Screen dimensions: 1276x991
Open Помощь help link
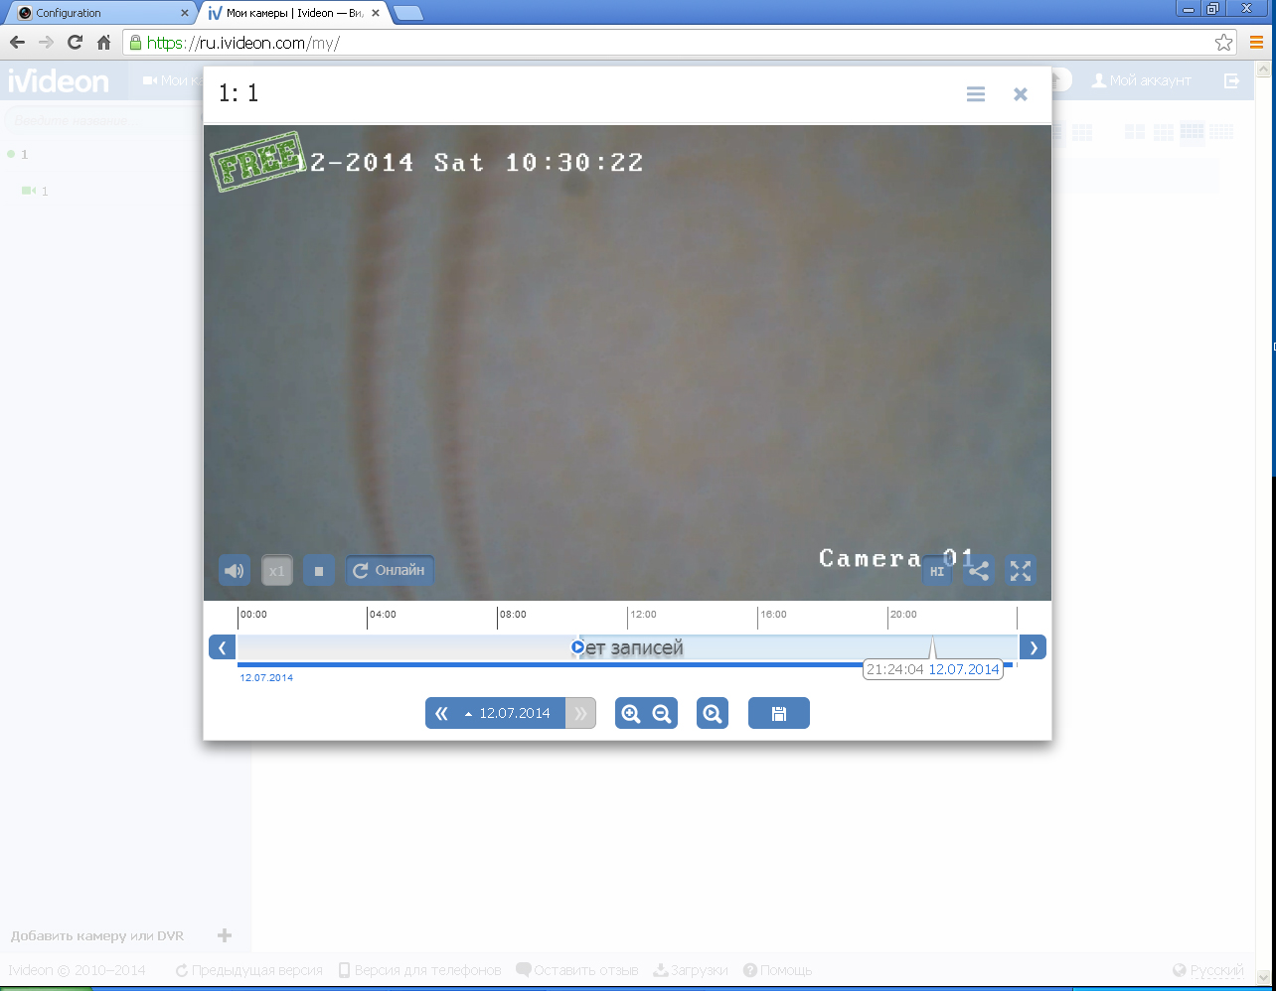[x=778, y=970]
